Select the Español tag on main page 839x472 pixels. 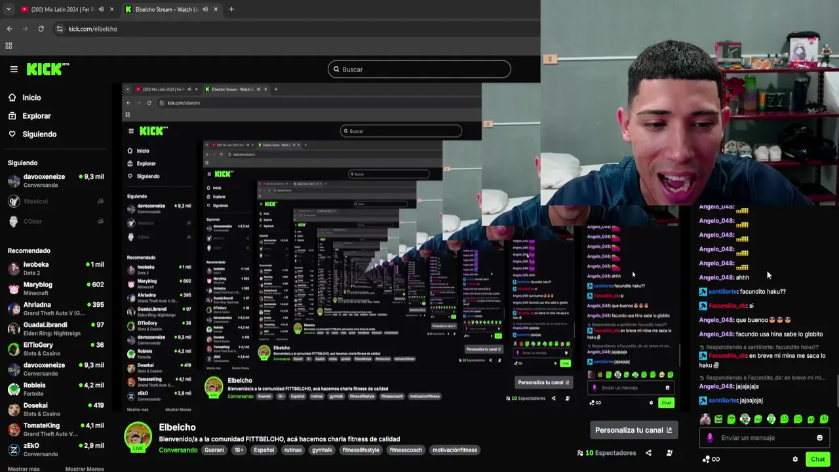click(263, 450)
